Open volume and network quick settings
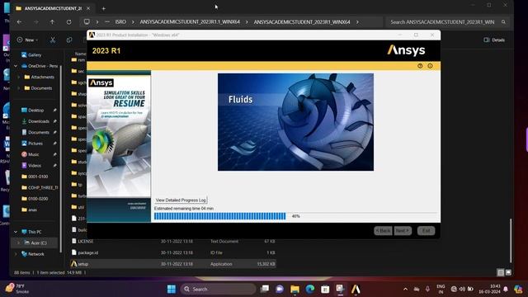 (462, 289)
